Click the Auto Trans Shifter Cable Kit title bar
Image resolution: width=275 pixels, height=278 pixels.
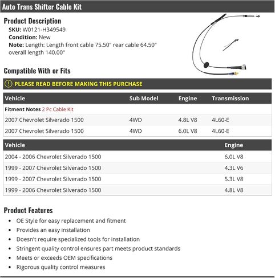pos(137,7)
